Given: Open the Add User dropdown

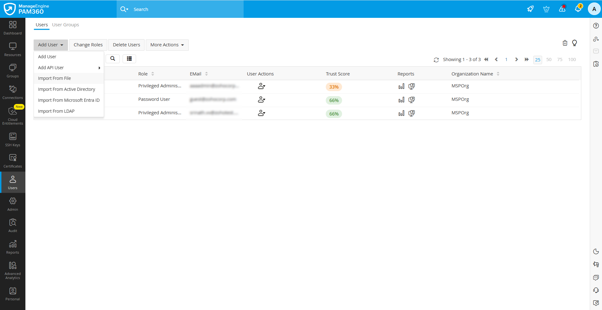Looking at the screenshot, I should (x=50, y=45).
